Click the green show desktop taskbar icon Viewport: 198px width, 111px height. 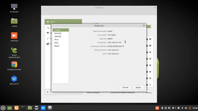click(x=10, y=108)
